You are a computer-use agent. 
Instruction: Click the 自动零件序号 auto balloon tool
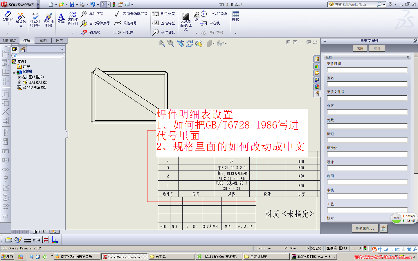pos(95,23)
